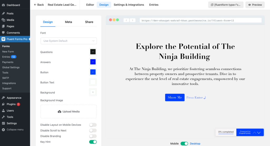Screen dimensions: 270x146
Task: Click the Upload Media button
Action: pos(69,112)
